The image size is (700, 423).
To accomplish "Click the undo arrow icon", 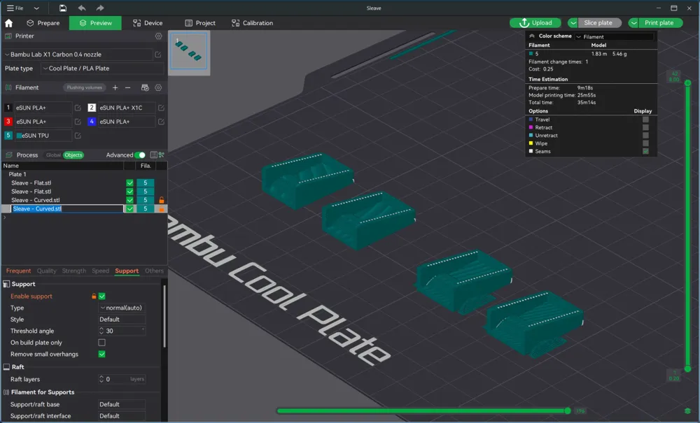I will [x=82, y=8].
